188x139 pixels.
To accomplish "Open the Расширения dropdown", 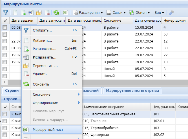I will 88,13.
